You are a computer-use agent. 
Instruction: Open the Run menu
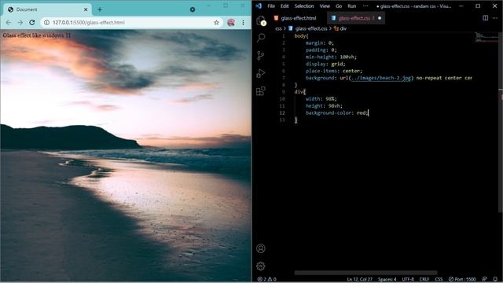[352, 6]
